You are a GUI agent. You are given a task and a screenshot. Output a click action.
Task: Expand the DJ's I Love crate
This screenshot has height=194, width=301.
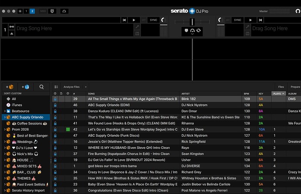5,148
